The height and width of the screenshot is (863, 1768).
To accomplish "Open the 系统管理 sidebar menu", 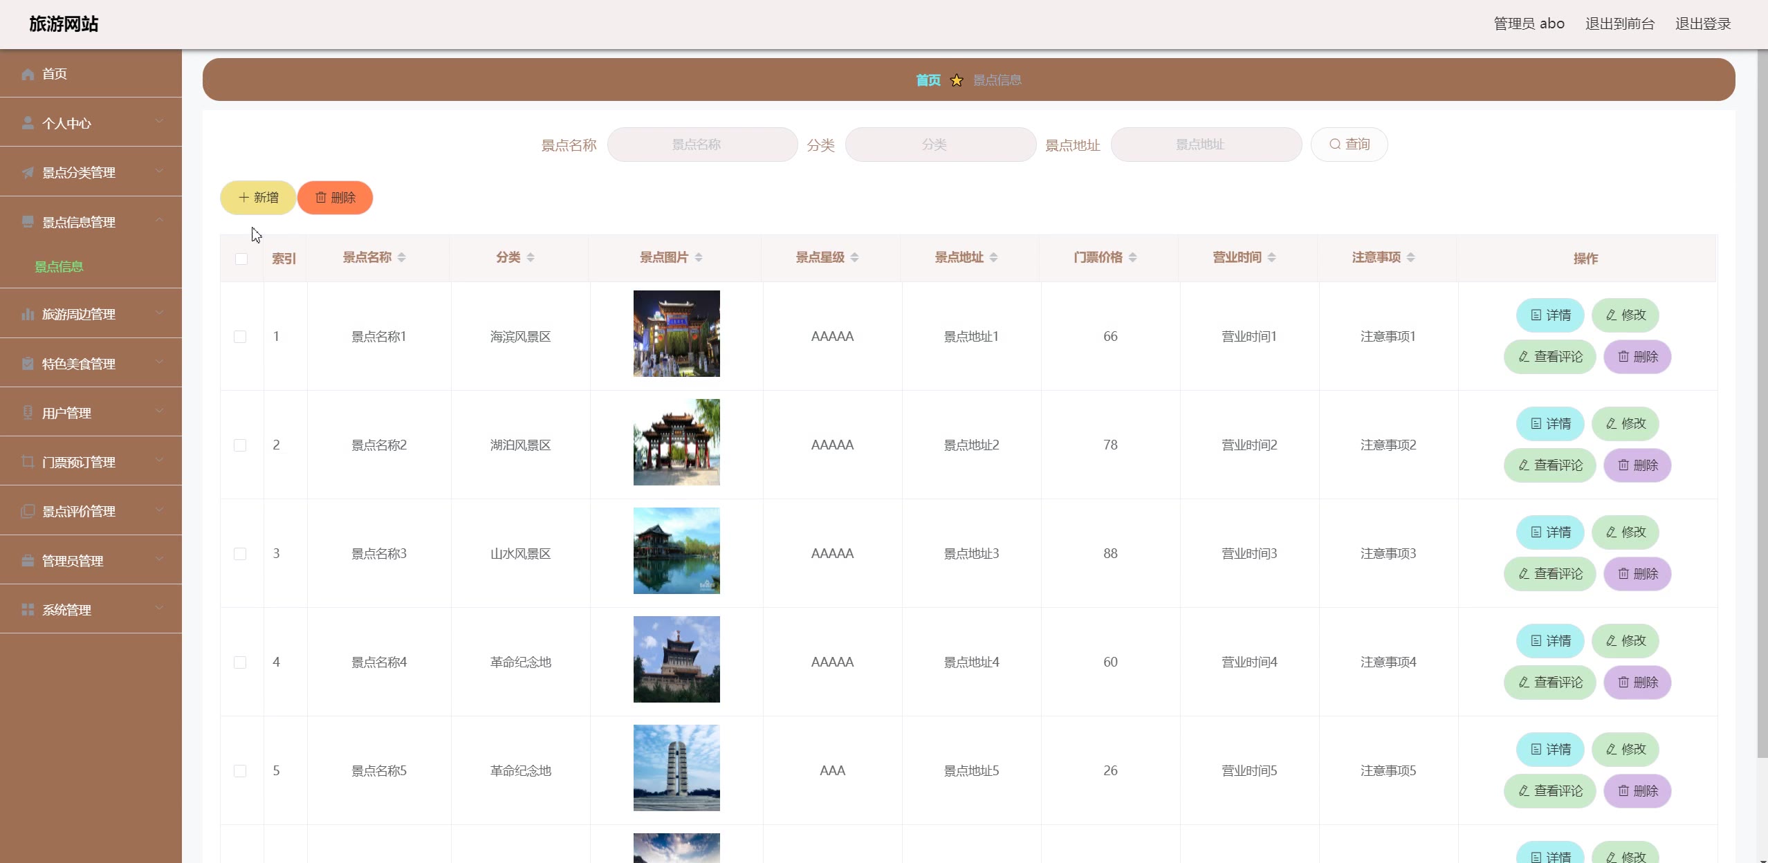I will coord(91,610).
